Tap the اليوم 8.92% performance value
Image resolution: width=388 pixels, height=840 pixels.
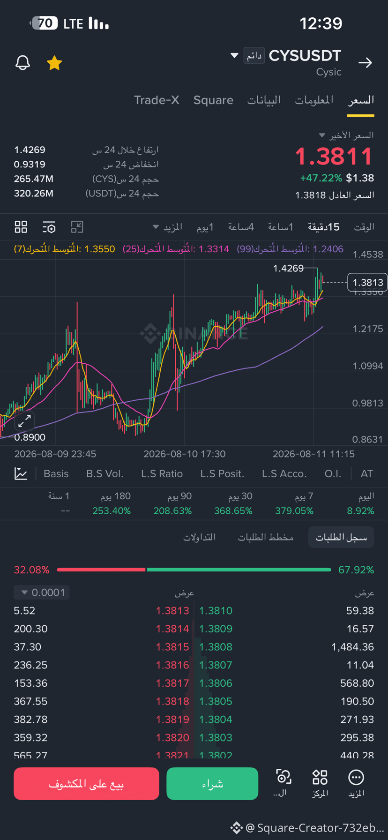coord(360,511)
